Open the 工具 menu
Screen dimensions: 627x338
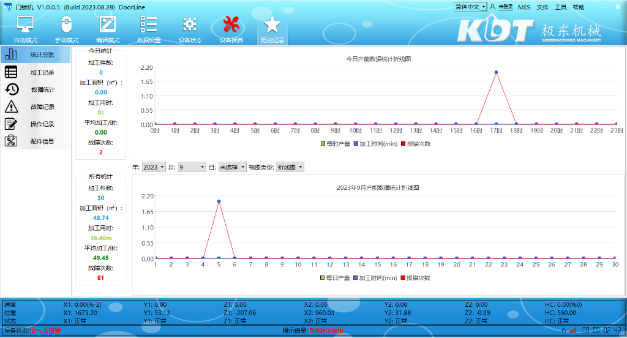point(560,7)
